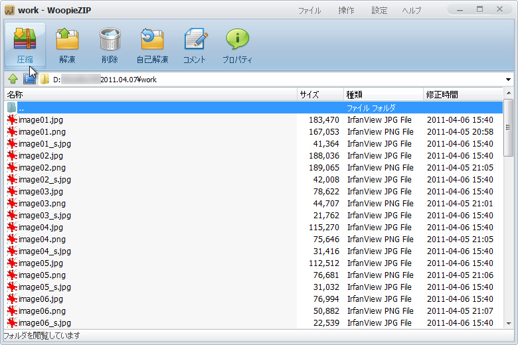Click the desktop icon beside address bar
Image resolution: width=518 pixels, height=345 pixels.
pos(30,79)
